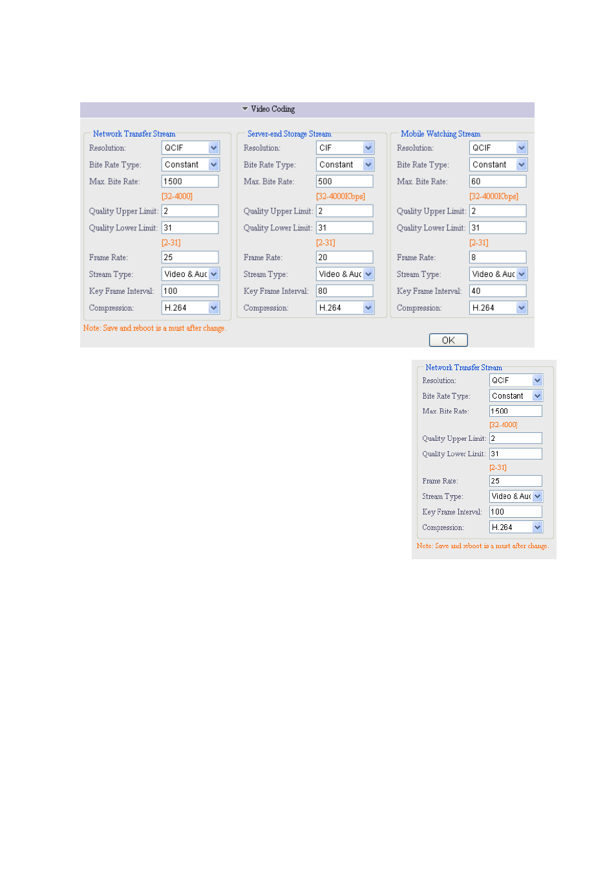Screen dimensions: 616x875
Task: Click Mobile Quality Lower Limit field
Action: (498, 228)
